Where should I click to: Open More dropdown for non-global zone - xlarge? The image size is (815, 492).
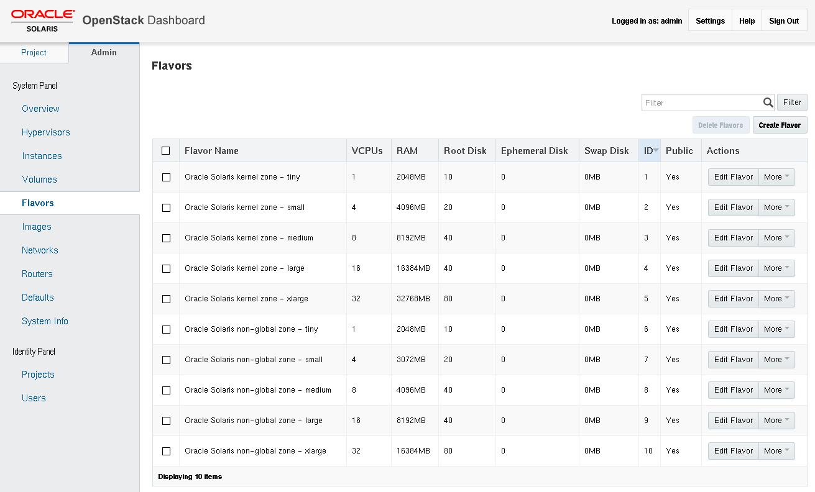pos(777,451)
